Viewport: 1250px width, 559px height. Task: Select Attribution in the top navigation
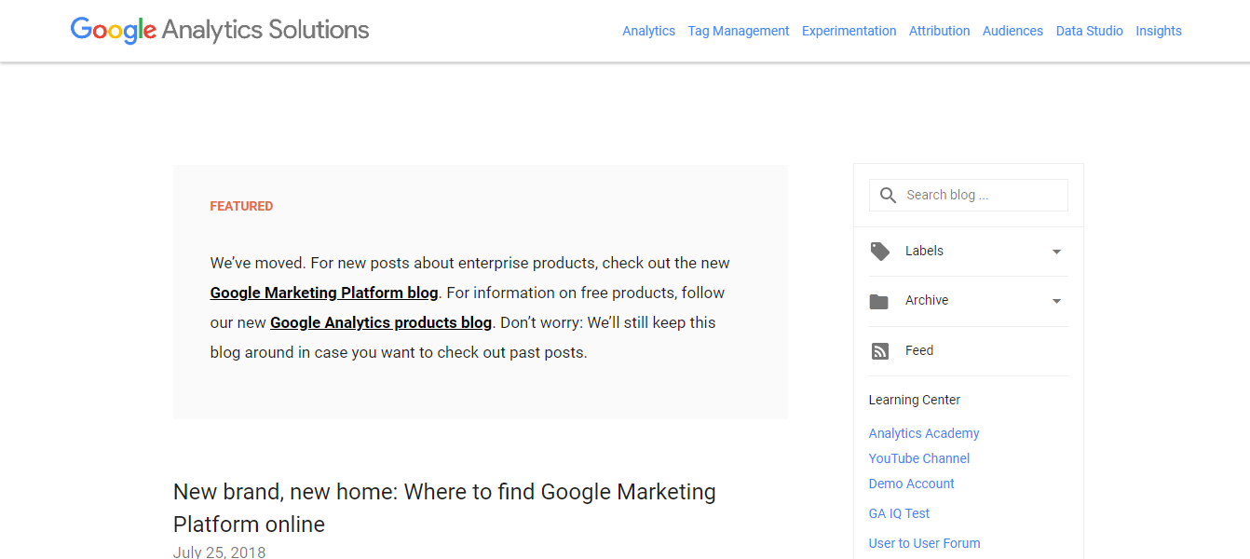939,31
